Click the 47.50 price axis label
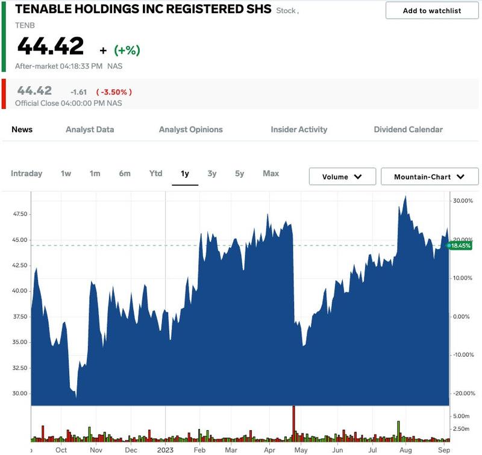The image size is (482, 455). pos(20,214)
